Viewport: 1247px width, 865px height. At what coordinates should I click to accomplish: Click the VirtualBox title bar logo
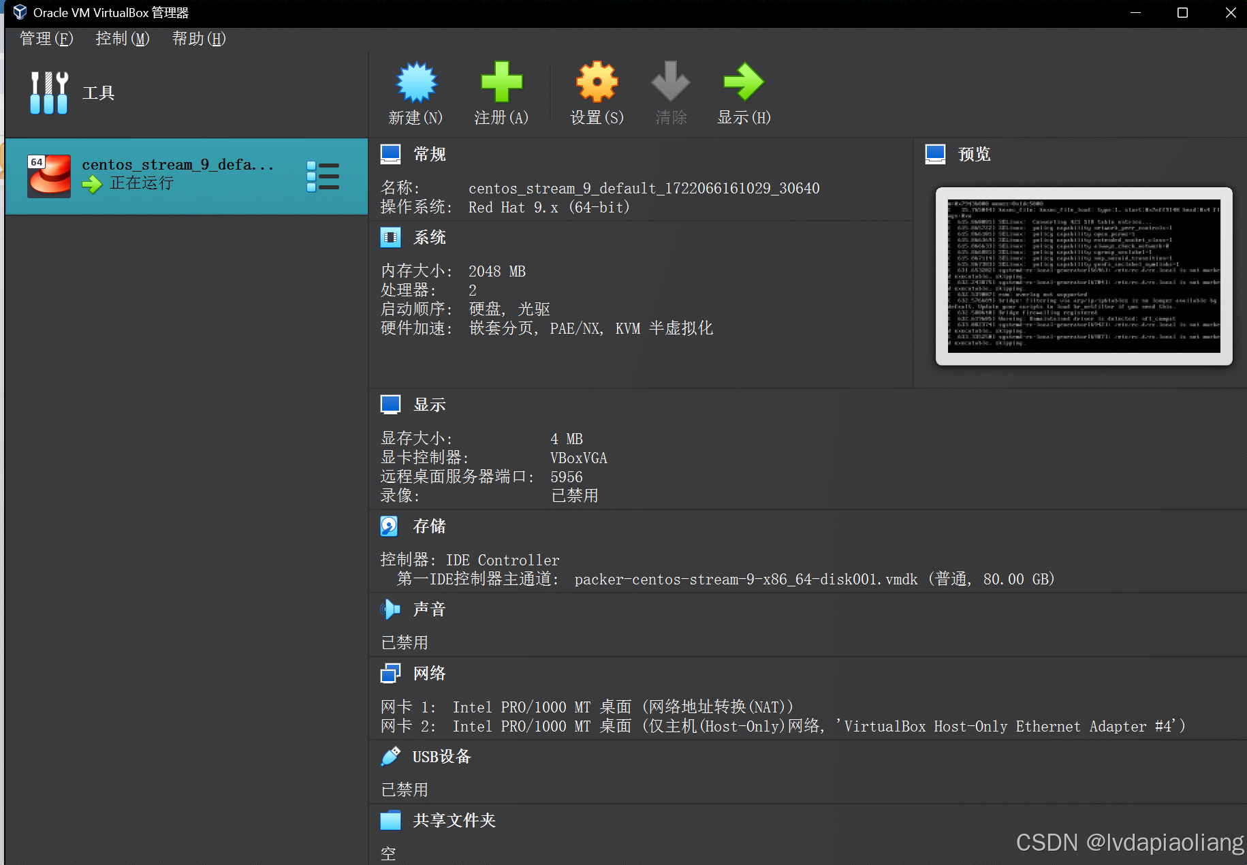(x=20, y=12)
